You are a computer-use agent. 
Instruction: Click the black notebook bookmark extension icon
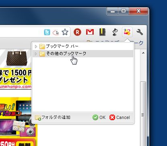(x=103, y=32)
